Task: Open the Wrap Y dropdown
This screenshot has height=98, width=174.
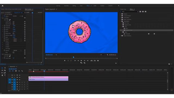Action: click(x=17, y=41)
